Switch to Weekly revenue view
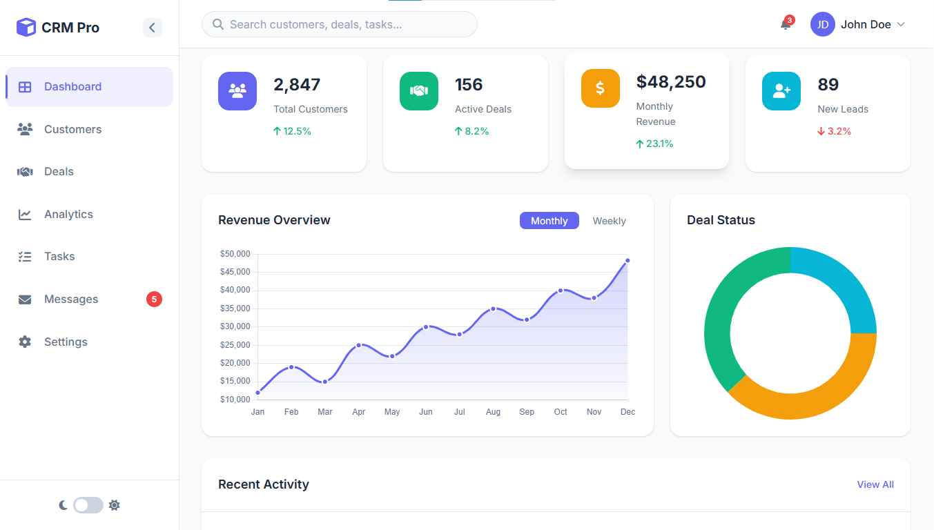 (609, 220)
